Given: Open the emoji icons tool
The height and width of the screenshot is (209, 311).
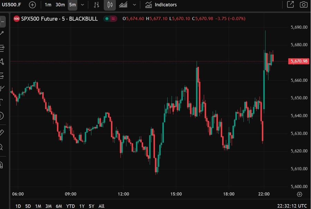Looking at the screenshot, I should [x=1, y=116].
